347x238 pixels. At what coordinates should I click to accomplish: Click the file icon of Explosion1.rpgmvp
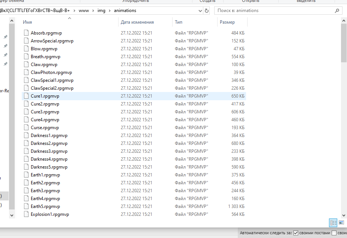coord(26,214)
